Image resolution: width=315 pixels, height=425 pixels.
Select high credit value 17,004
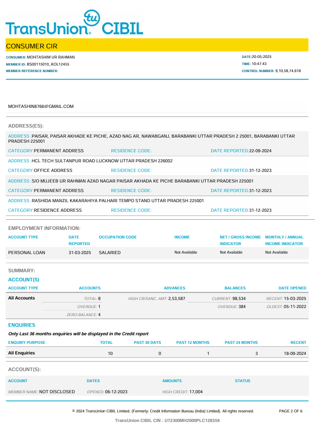tap(196, 392)
